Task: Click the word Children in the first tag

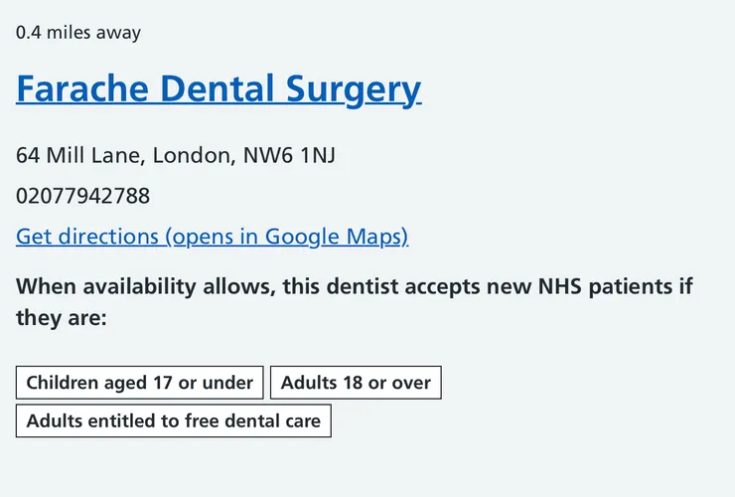Action: (x=64, y=383)
